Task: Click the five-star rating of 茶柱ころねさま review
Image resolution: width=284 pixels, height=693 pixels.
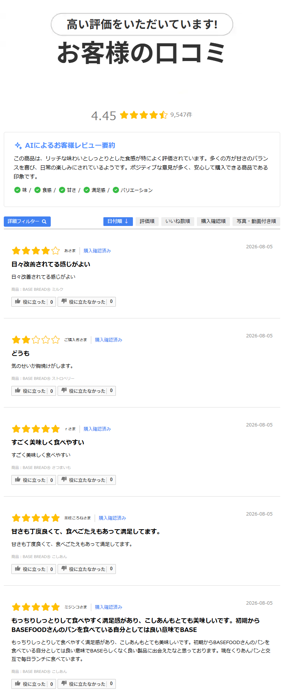Action: [x=36, y=518]
